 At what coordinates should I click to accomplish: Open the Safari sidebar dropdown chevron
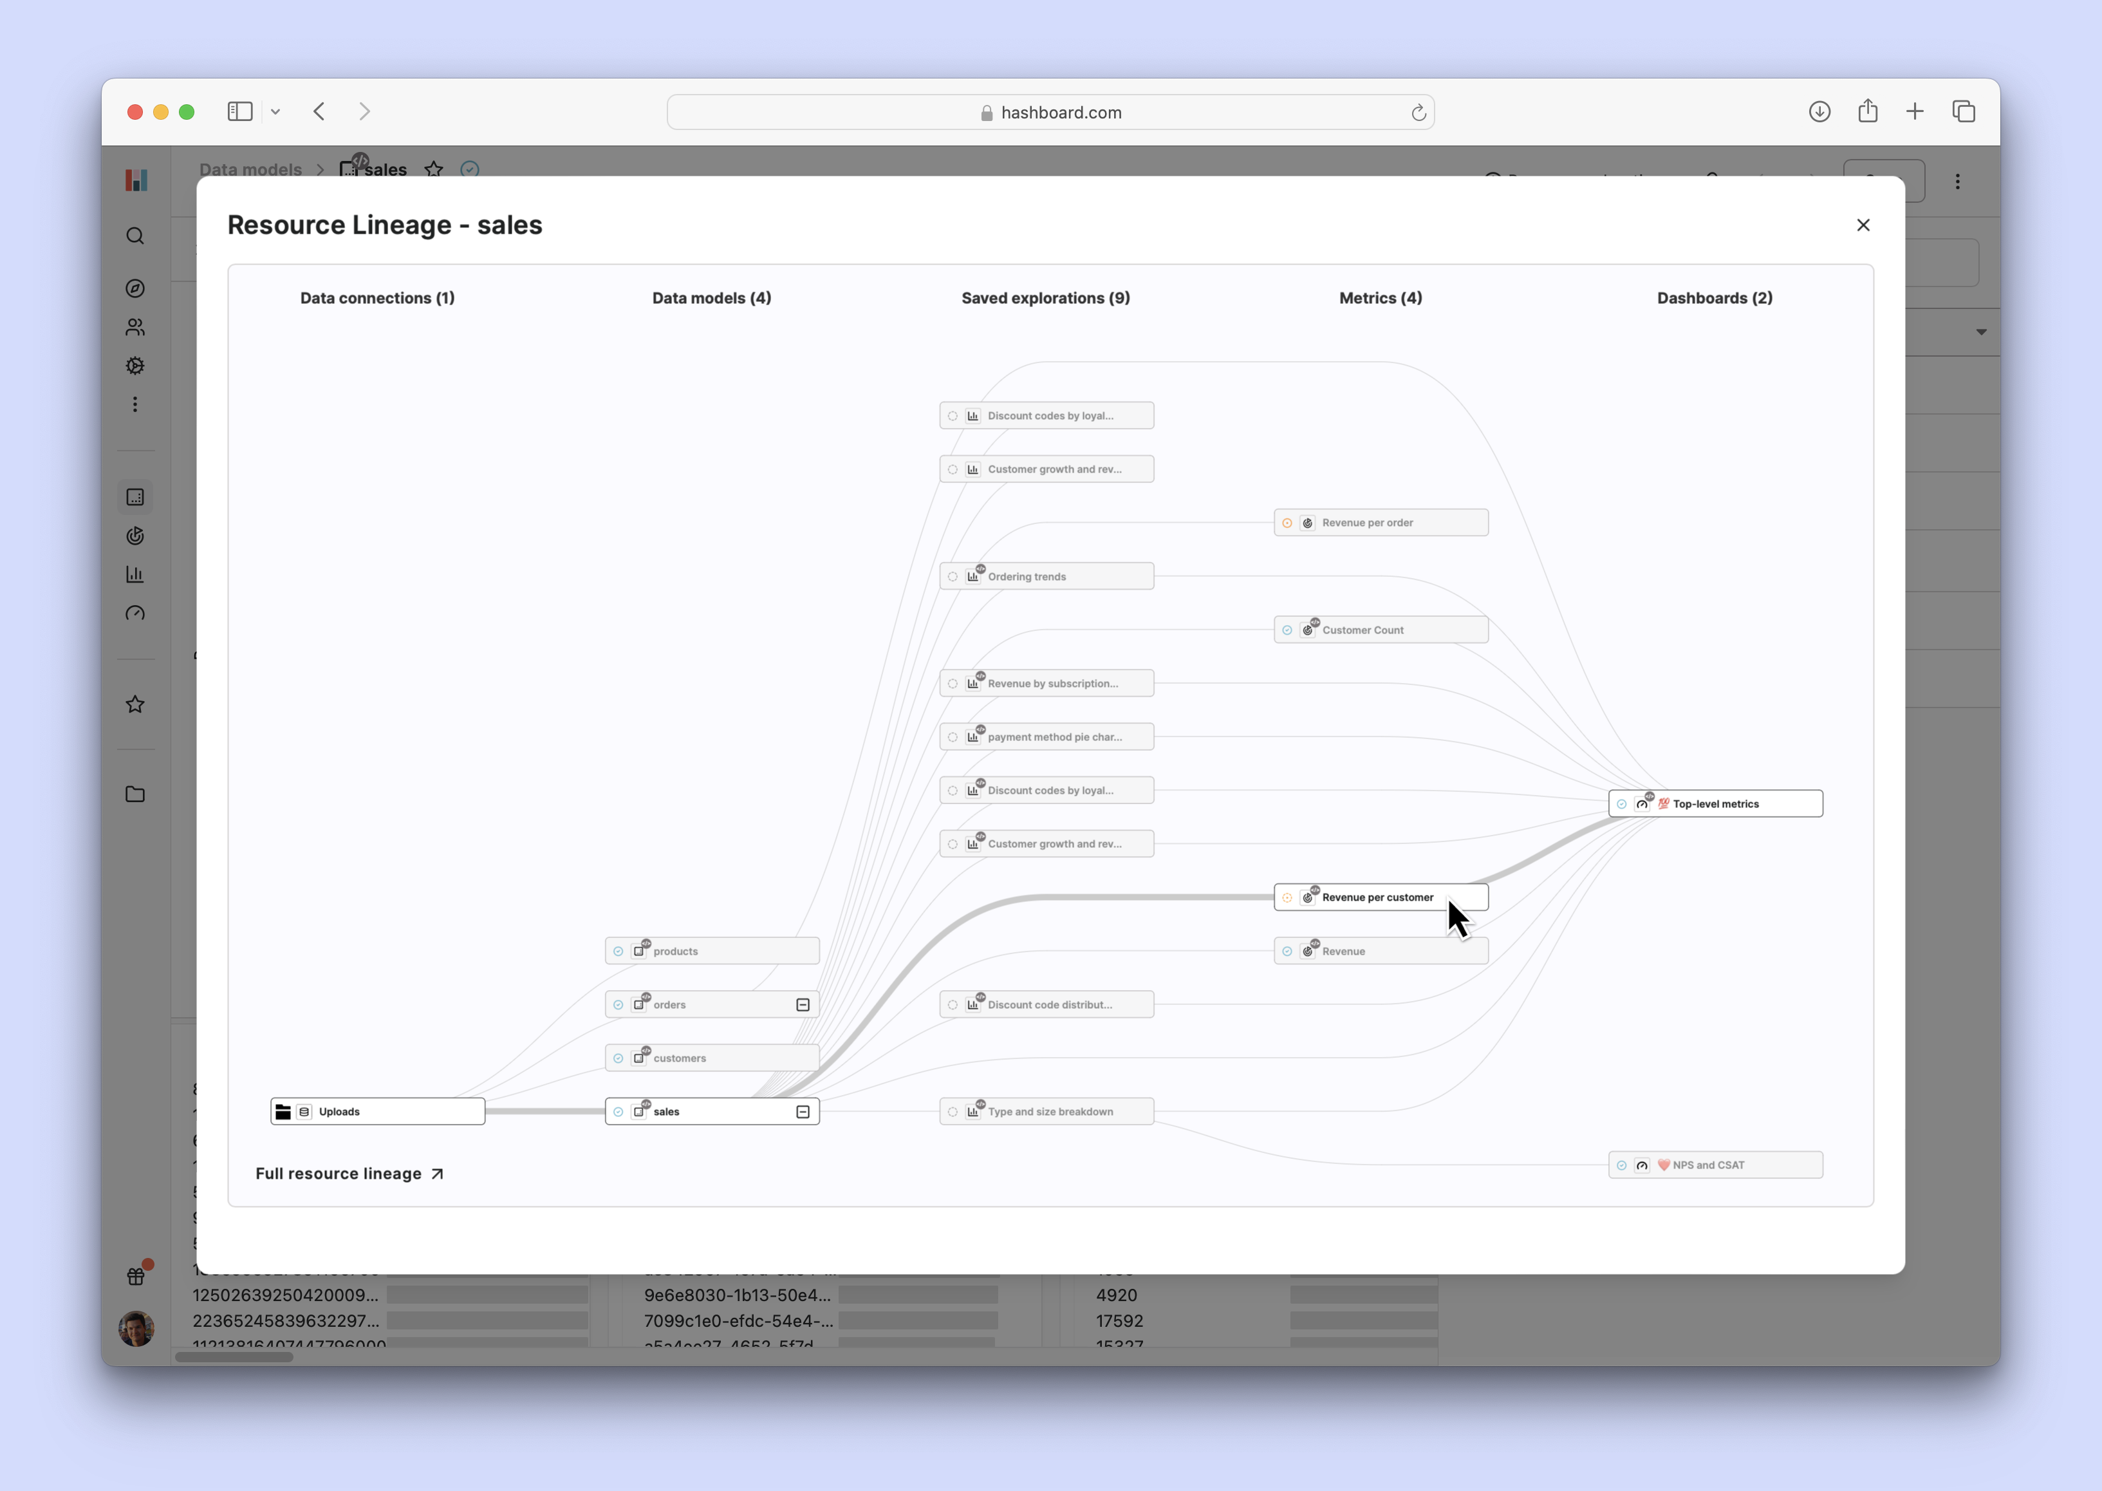coord(275,112)
